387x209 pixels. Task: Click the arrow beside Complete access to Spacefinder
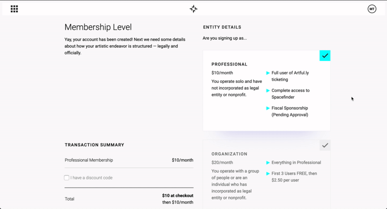coord(268,91)
